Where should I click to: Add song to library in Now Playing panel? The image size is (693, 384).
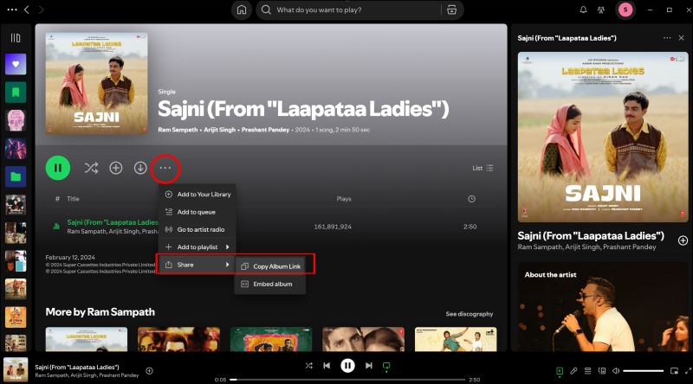[683, 240]
